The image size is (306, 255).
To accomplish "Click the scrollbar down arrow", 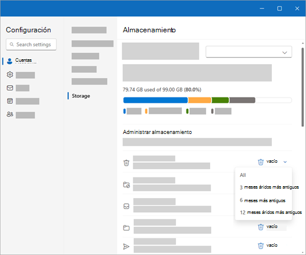I will pyautogui.click(x=302, y=253).
